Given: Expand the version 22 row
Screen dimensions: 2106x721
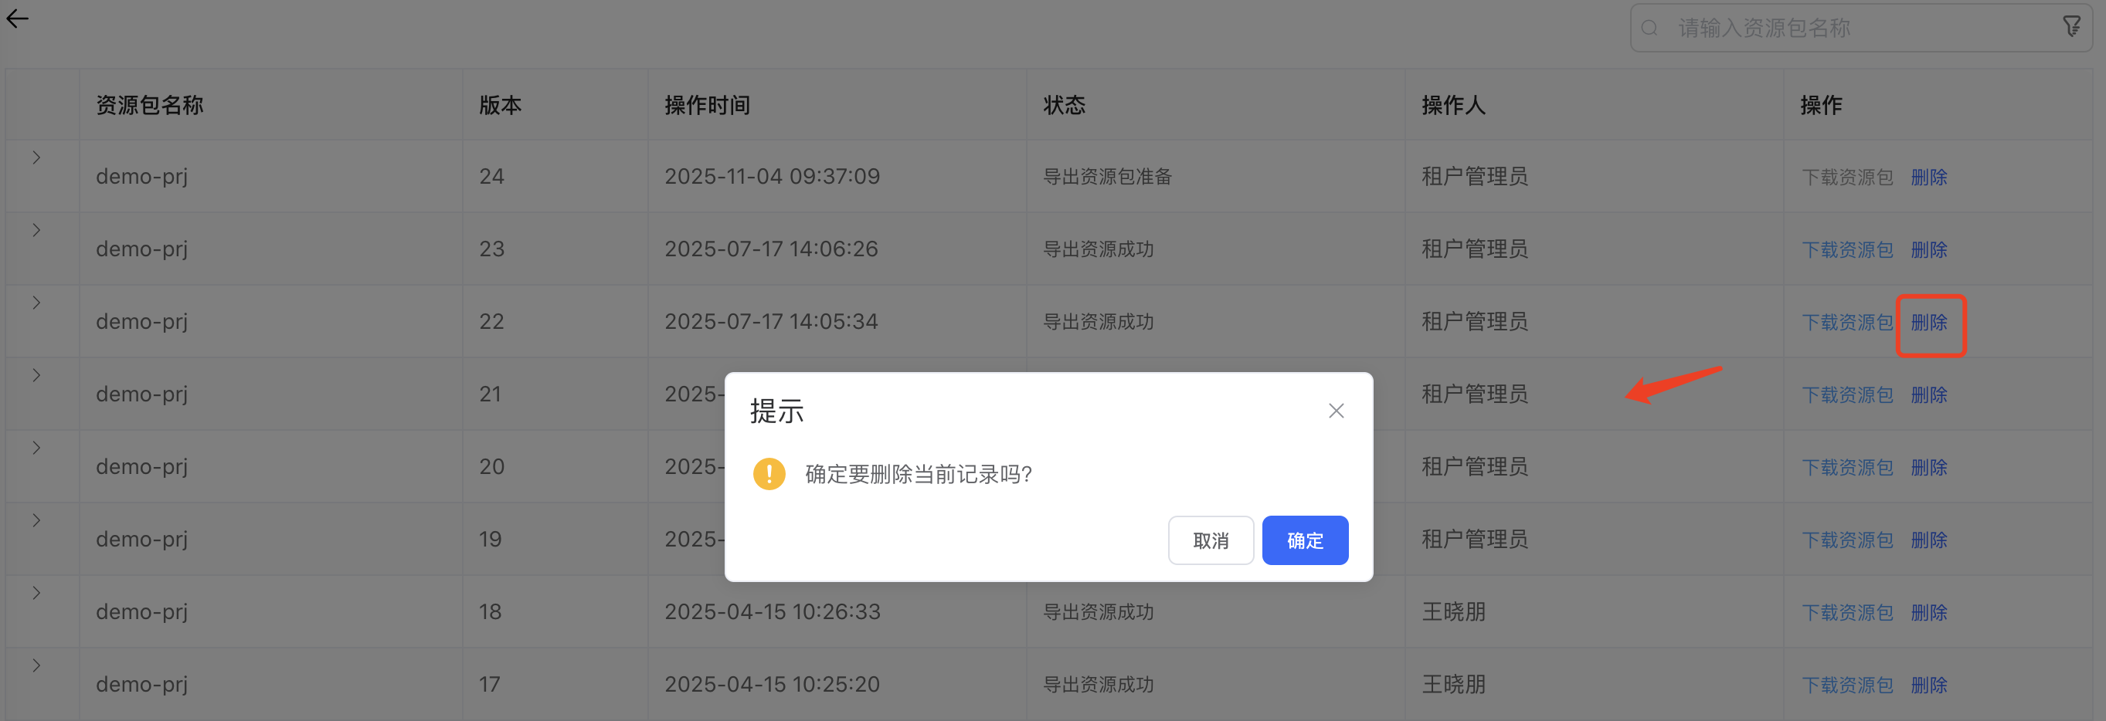Looking at the screenshot, I should pyautogui.click(x=36, y=303).
